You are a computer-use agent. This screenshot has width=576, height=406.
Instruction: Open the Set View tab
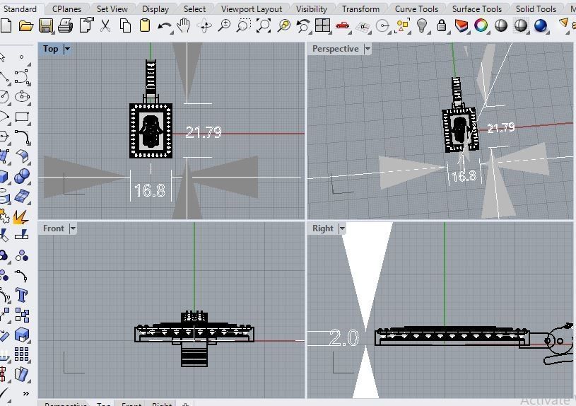click(112, 8)
